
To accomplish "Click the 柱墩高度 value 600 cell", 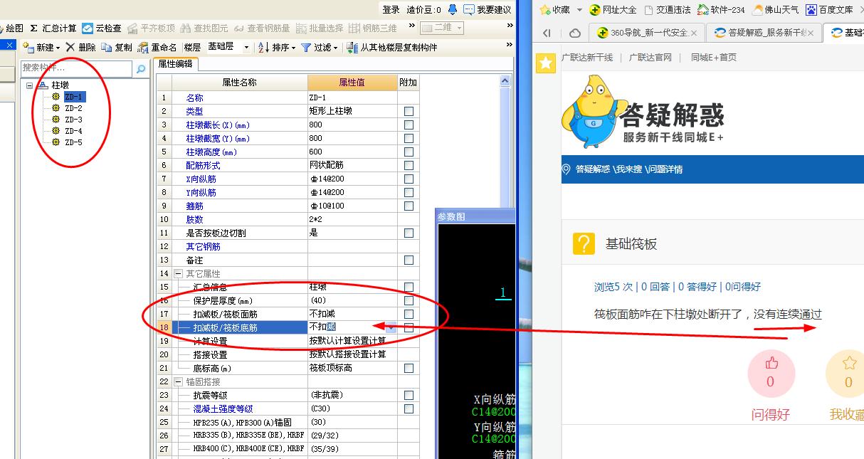I will coord(352,152).
